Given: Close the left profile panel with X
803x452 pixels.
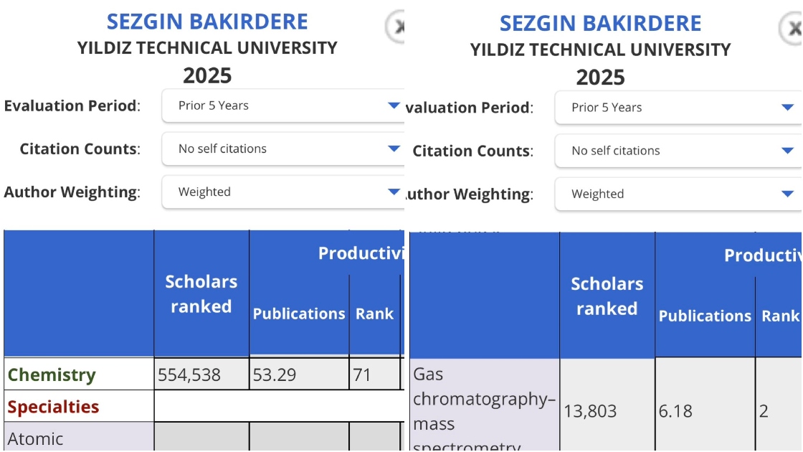Looking at the screenshot, I should click(396, 27).
